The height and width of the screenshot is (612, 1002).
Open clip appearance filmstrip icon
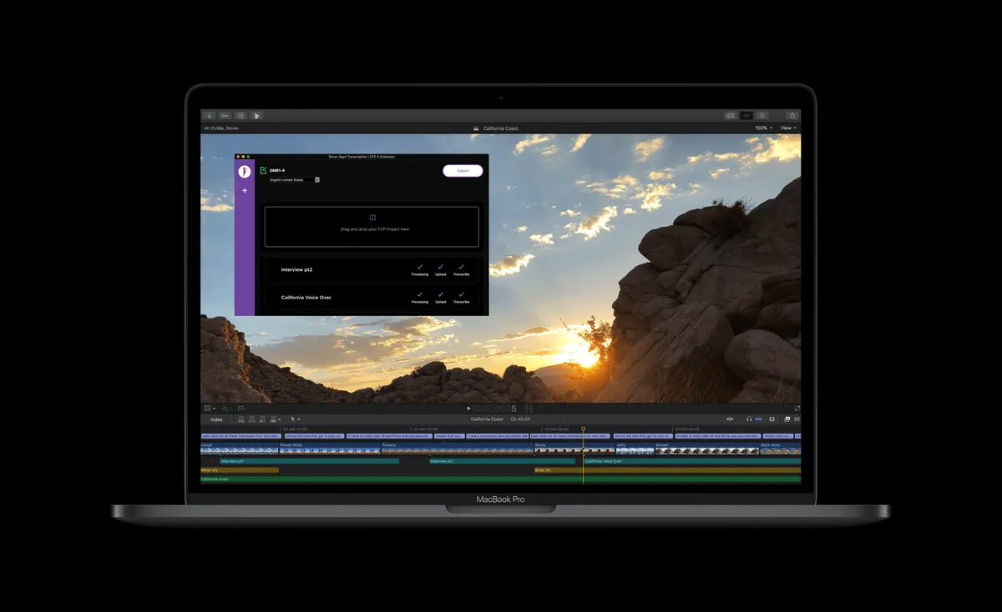[x=772, y=419]
